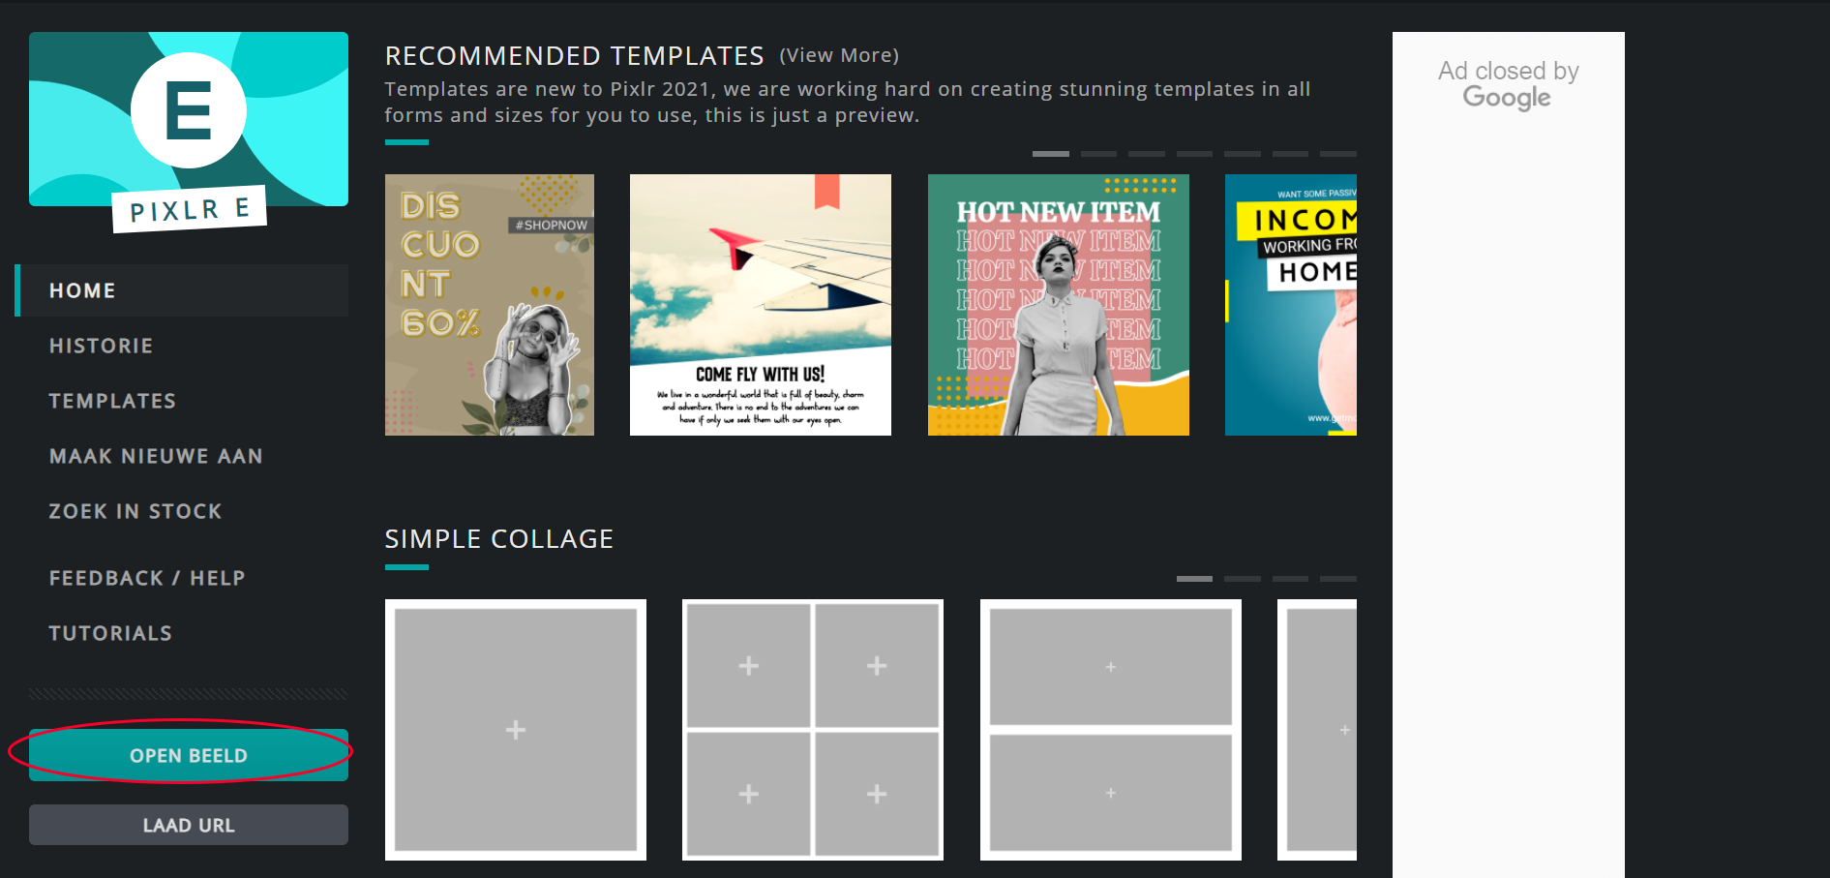Click the Laad URL button

(189, 825)
